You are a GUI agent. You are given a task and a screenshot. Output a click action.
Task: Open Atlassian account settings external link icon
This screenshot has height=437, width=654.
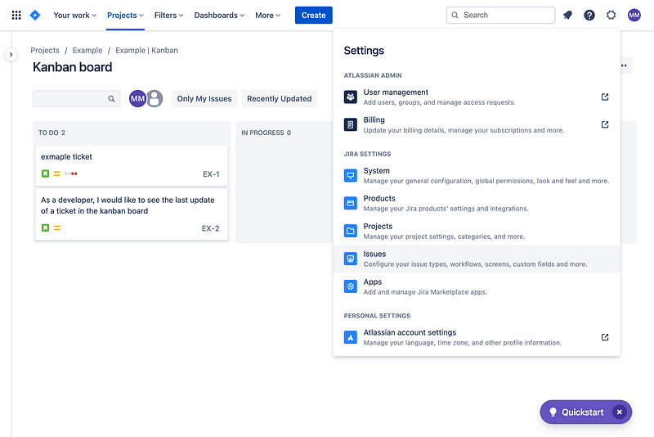point(605,337)
